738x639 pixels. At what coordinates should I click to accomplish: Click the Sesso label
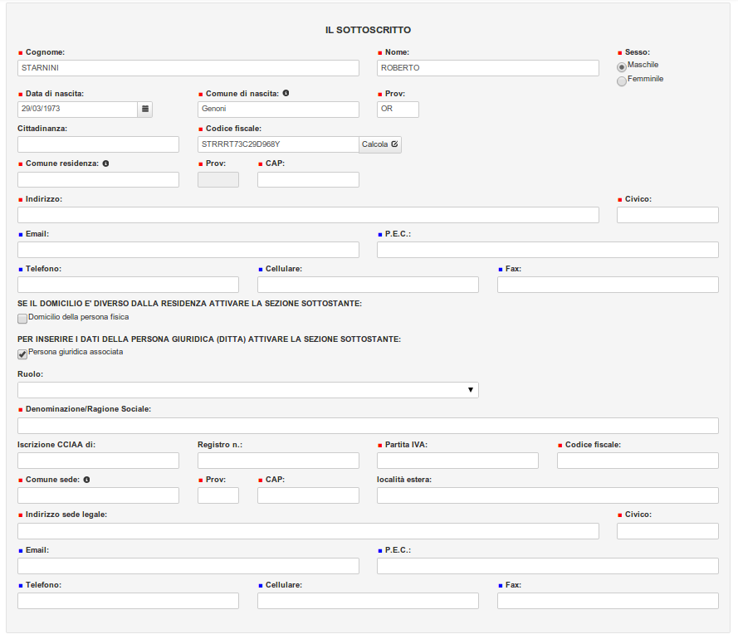click(x=638, y=52)
